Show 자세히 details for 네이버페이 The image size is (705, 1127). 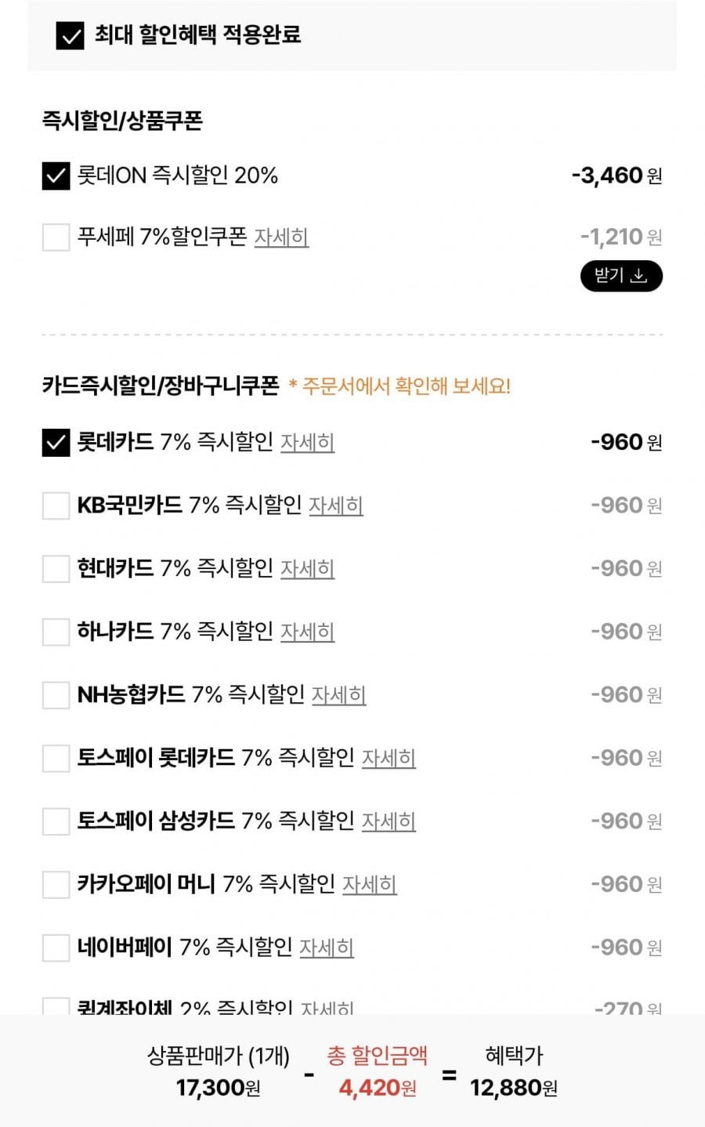pos(327,948)
